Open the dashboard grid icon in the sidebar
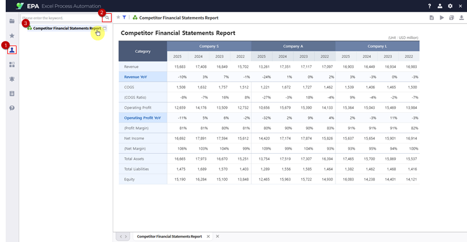Screen dimensions: 467x242 click(12, 64)
